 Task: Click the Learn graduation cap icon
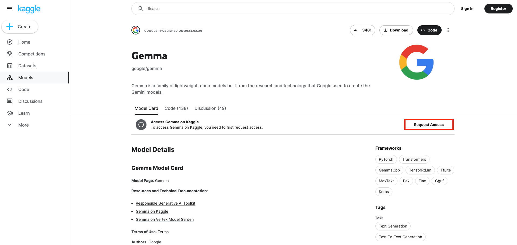(10, 113)
